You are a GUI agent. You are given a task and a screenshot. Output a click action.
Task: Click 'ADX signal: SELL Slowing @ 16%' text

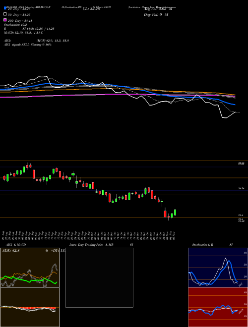click(x=28, y=45)
